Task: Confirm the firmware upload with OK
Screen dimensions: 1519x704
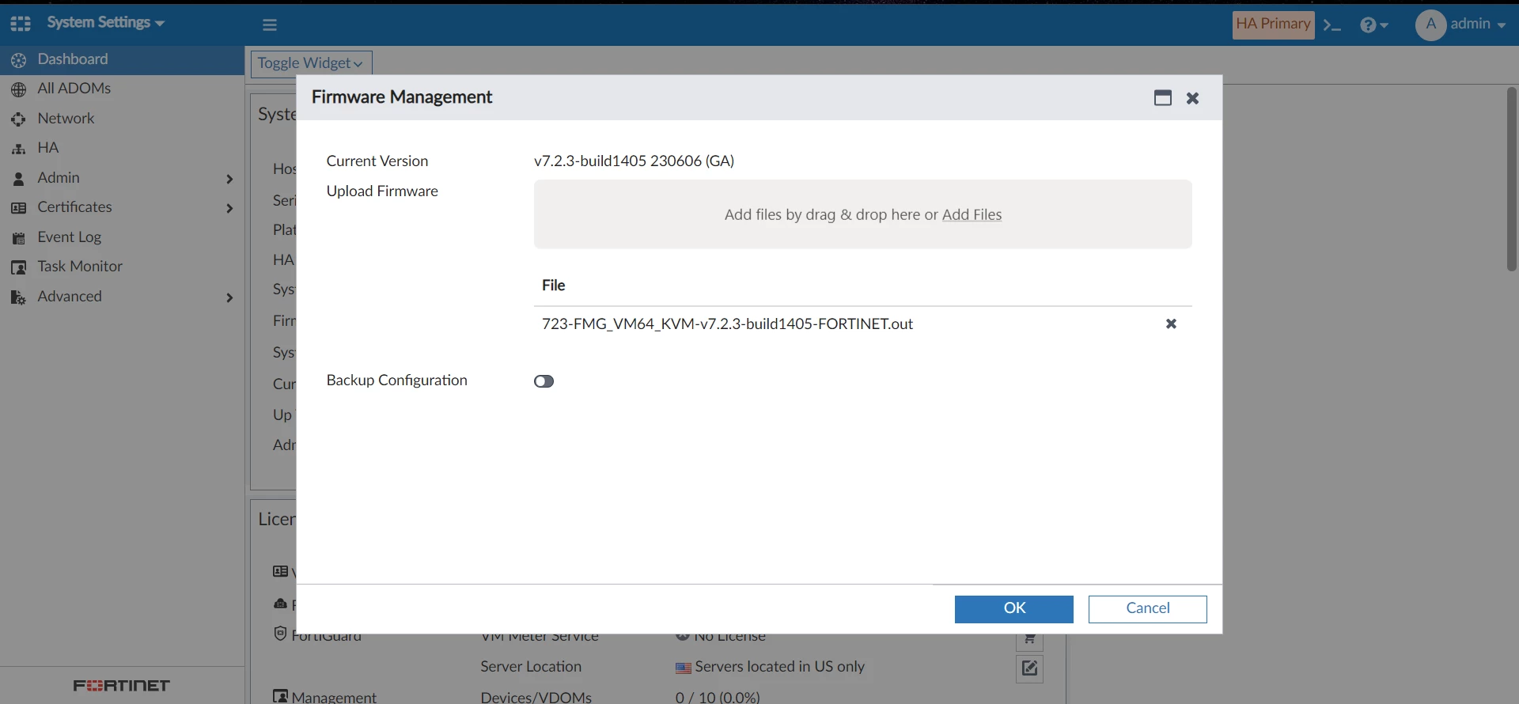Action: click(x=1013, y=609)
